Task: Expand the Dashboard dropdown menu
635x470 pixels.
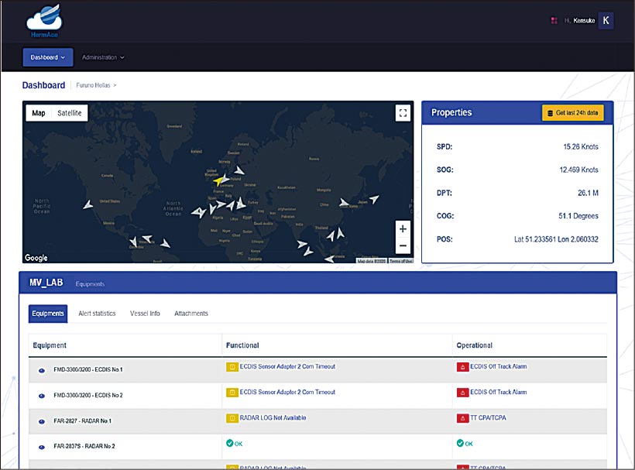Action: point(48,57)
